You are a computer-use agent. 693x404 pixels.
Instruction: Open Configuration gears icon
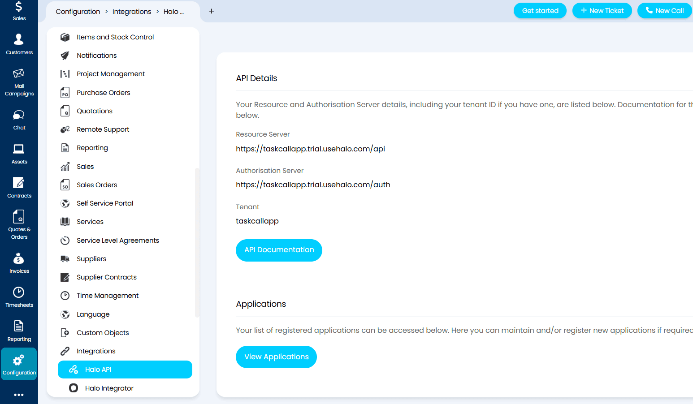(x=19, y=360)
